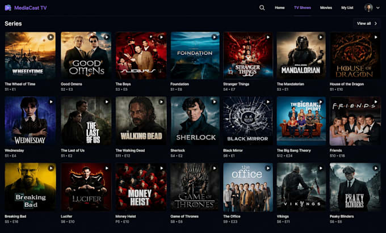Open search with the magnifier icon
Image resolution: width=386 pixels, height=233 pixels.
point(262,7)
